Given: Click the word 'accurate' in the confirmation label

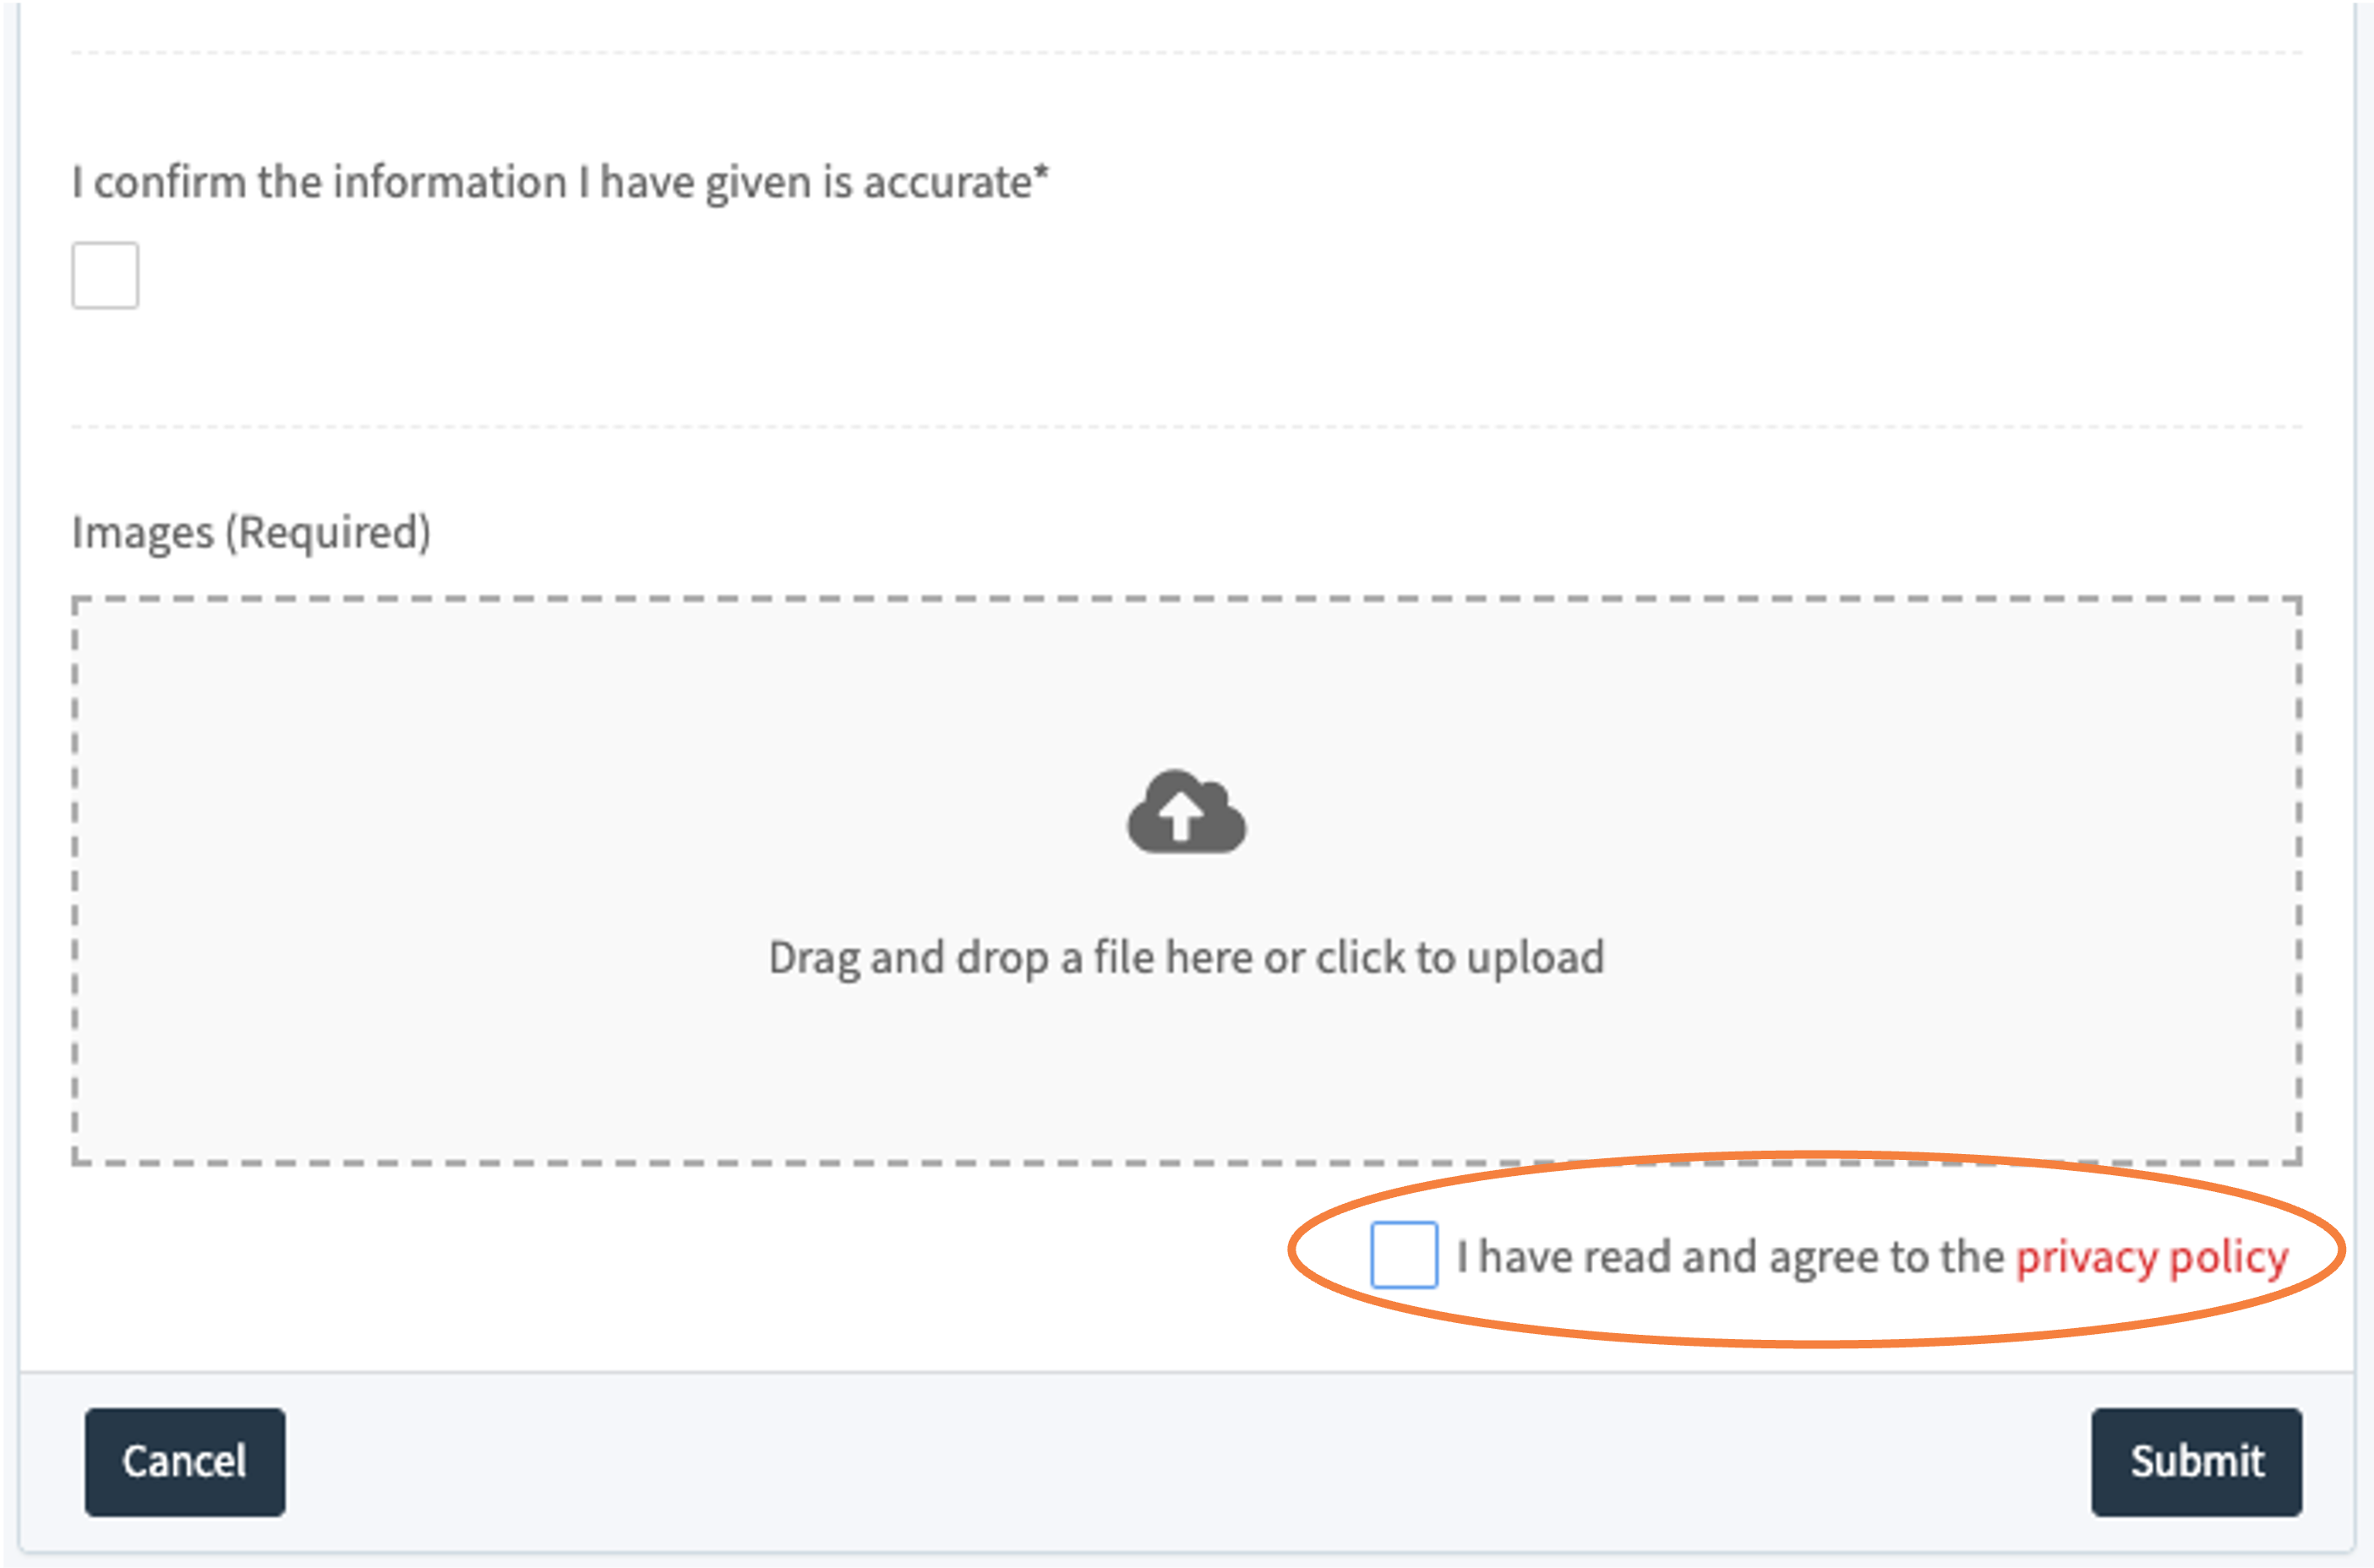Looking at the screenshot, I should click(x=947, y=182).
